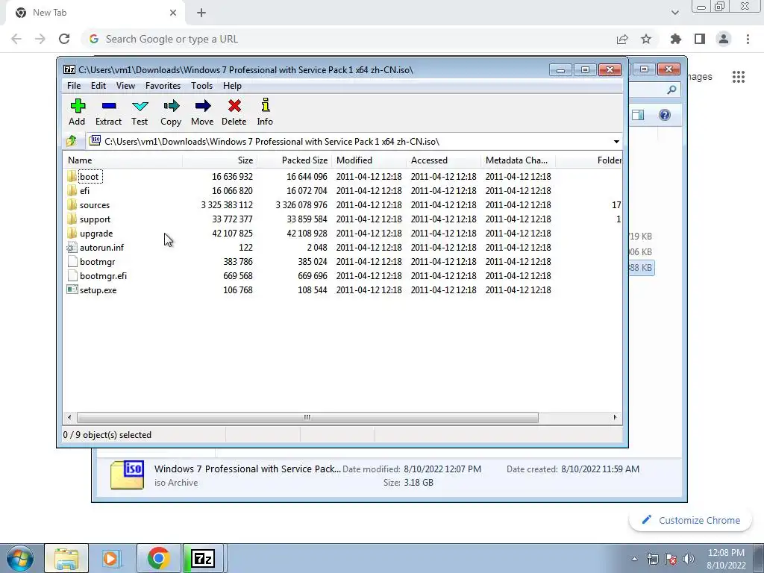Click Customize Chrome button
This screenshot has height=573, width=764.
point(691,520)
